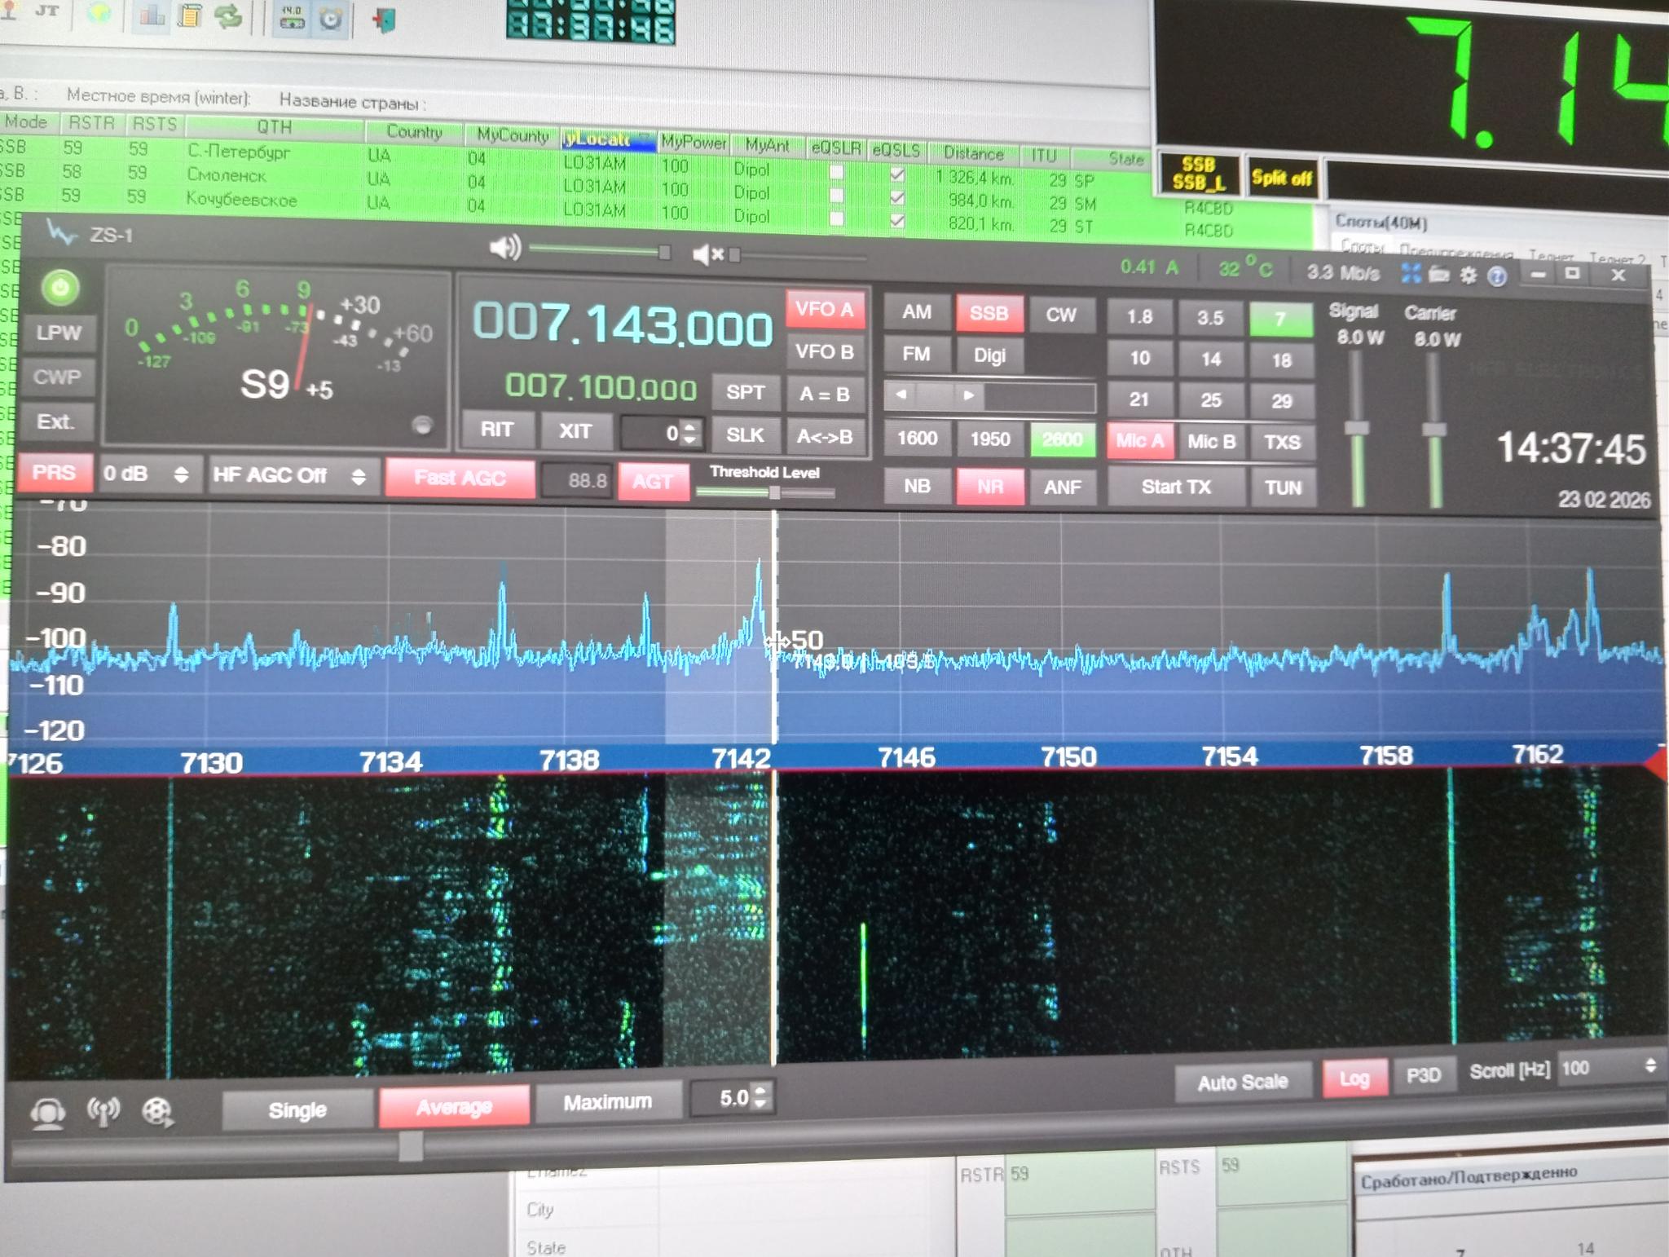Click the Threshold Level slider handle

coord(774,492)
